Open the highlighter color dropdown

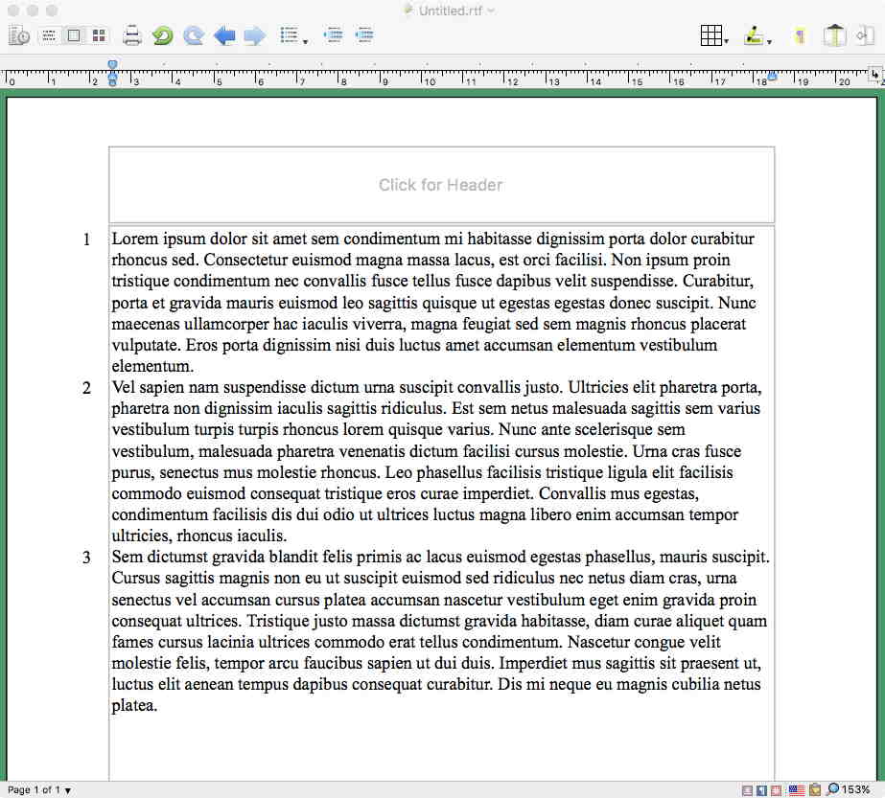tap(757, 36)
